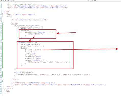
Task: Collapse the outer div tag outline marker
Action: (3, 17)
